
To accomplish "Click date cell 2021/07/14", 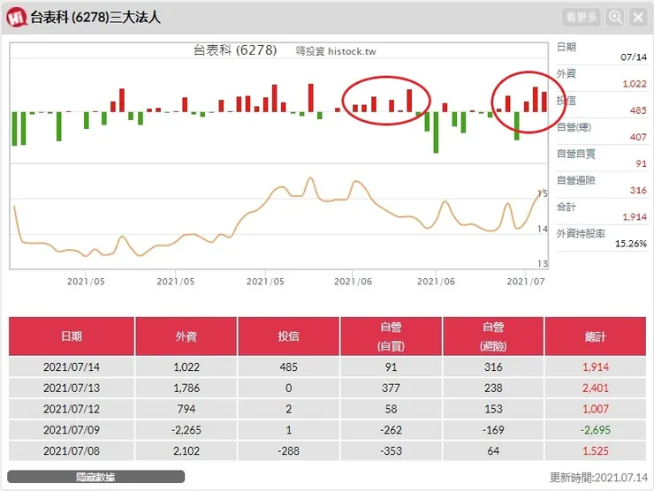I will point(72,367).
